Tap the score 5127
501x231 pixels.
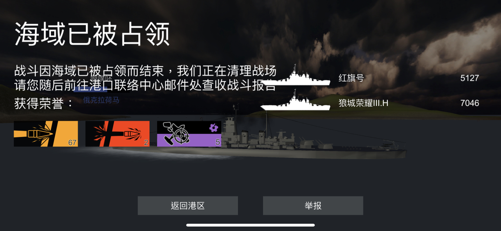pos(470,78)
